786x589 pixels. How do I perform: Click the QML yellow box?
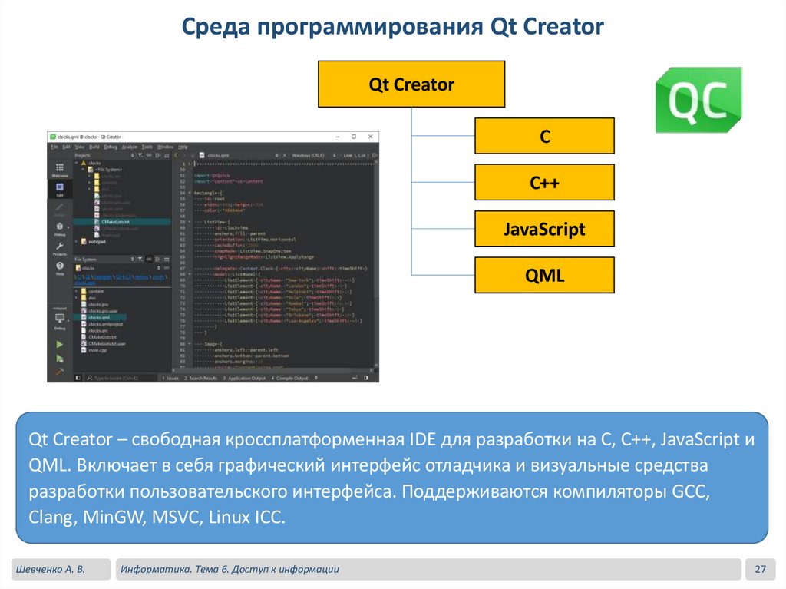(x=544, y=275)
